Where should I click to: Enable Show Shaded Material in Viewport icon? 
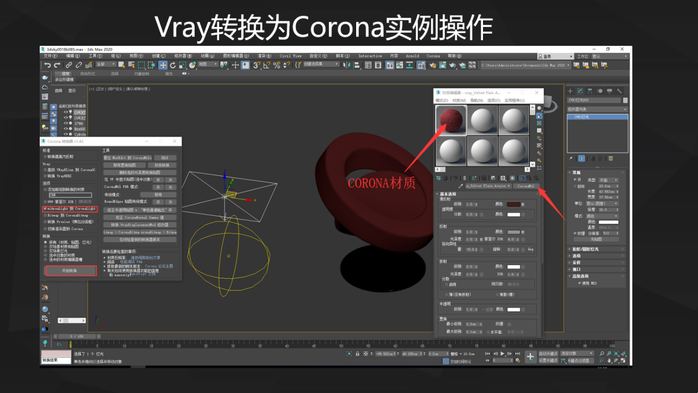coord(512,178)
